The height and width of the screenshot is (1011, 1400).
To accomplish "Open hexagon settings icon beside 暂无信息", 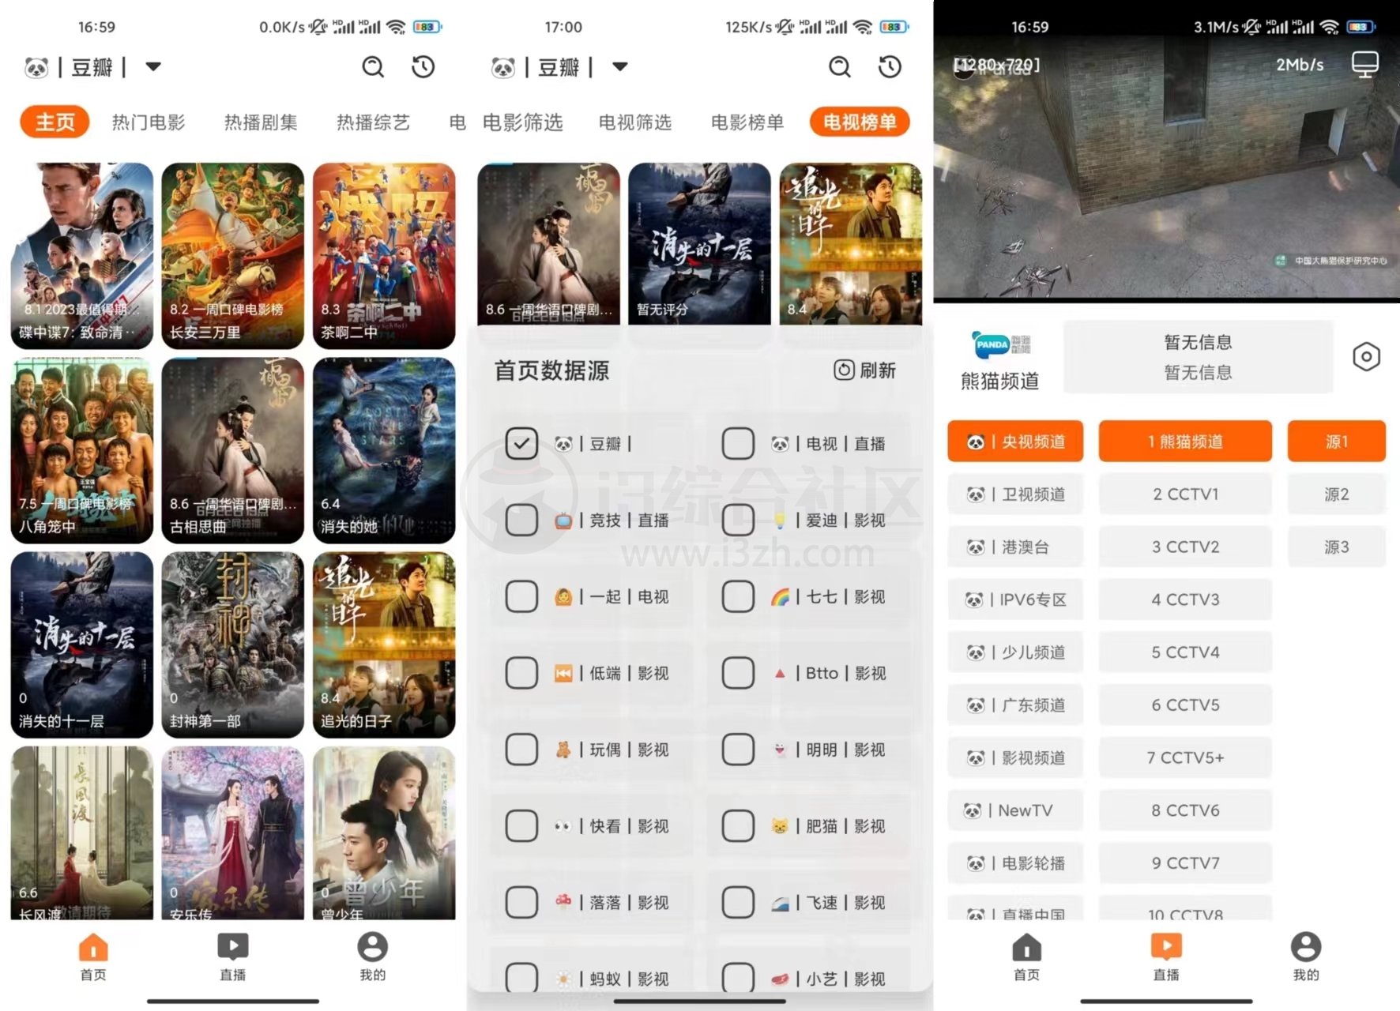I will (1366, 357).
